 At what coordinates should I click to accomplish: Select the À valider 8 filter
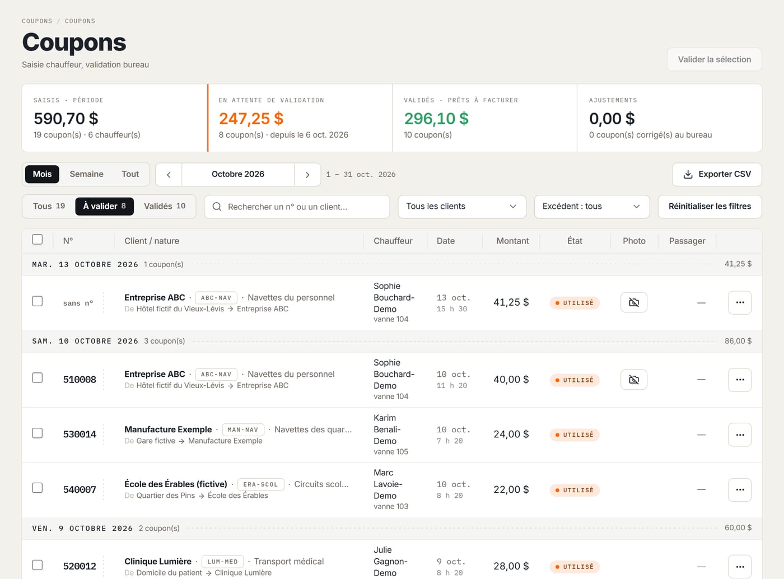click(x=105, y=206)
